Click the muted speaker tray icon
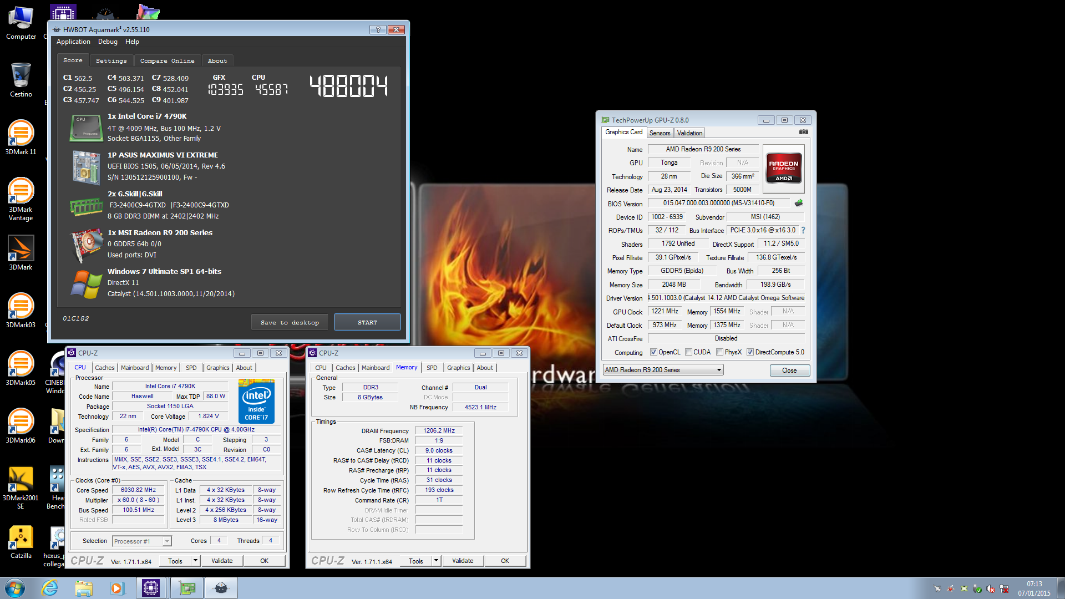The image size is (1065, 599). click(991, 588)
